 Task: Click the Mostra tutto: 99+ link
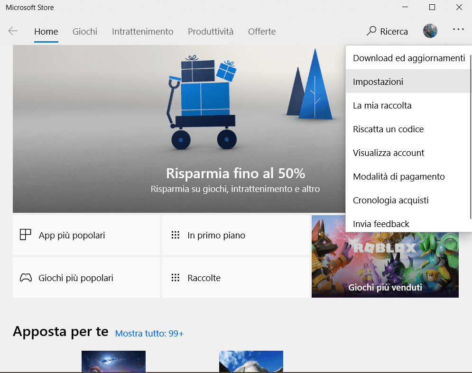click(149, 334)
